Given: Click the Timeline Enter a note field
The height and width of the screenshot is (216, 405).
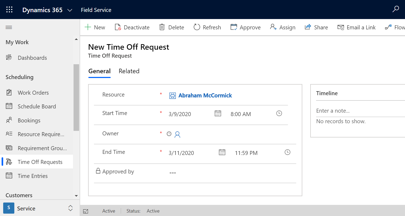Looking at the screenshot, I should [x=360, y=111].
